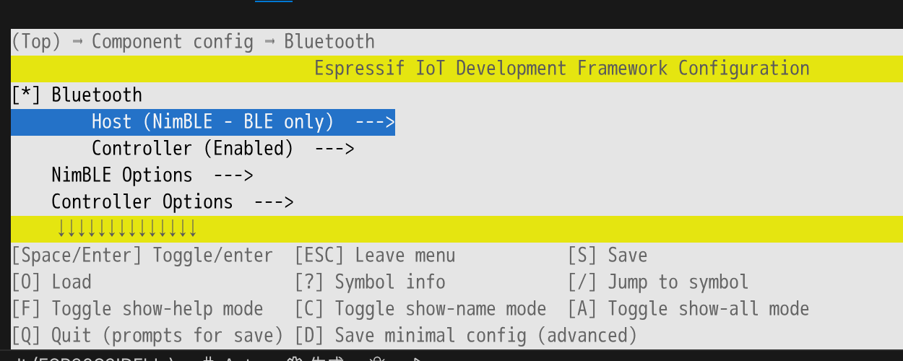
Task: Expand the Controller Options submenu
Action: pyautogui.click(x=172, y=202)
